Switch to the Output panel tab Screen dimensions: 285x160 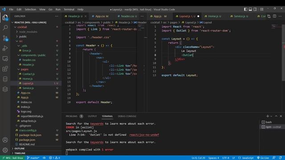coord(92,116)
